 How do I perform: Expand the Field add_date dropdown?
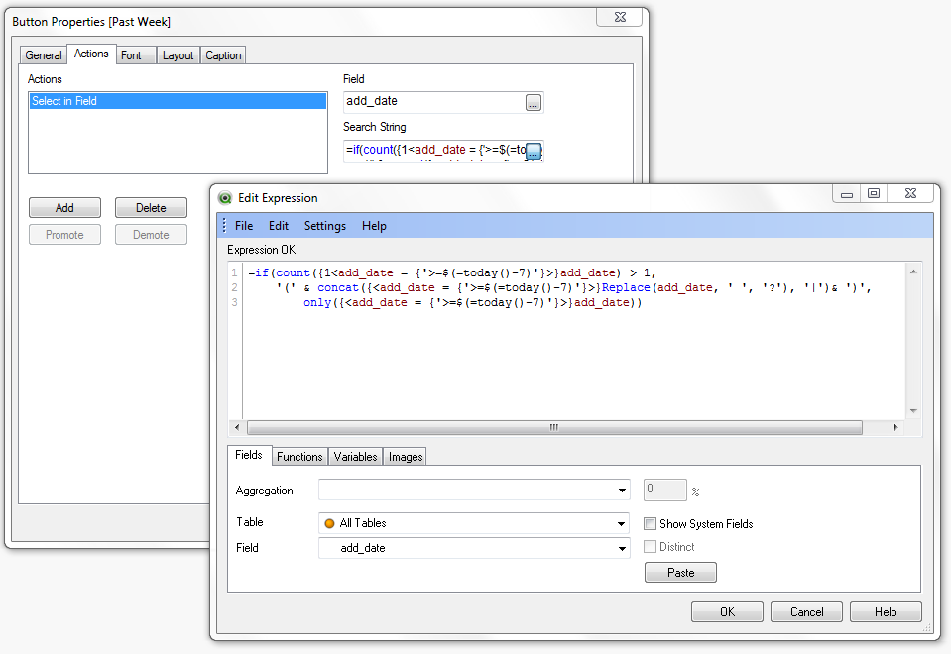click(622, 548)
